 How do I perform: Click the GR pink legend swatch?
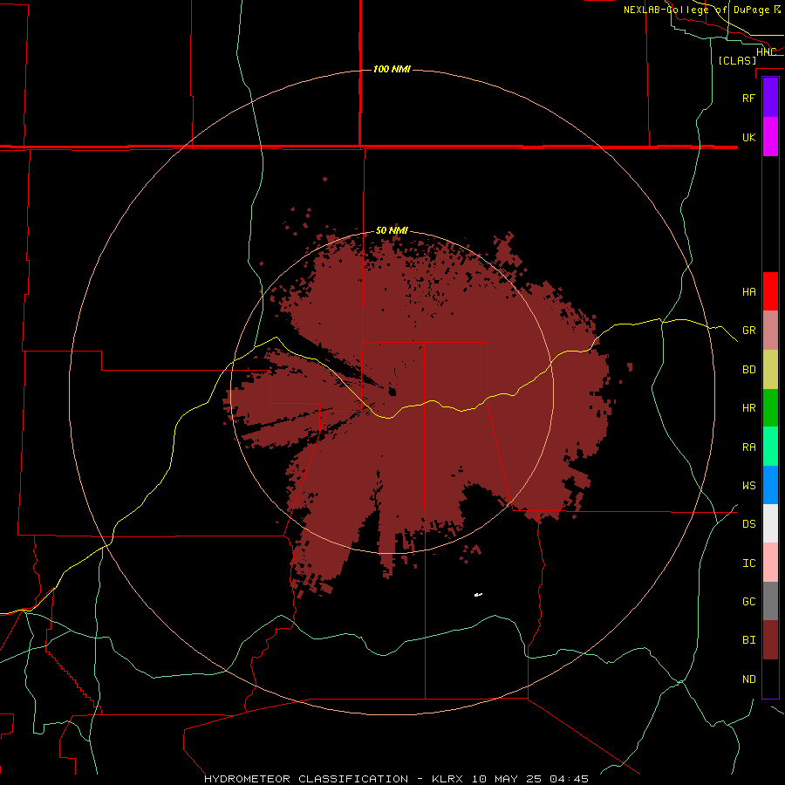(x=770, y=330)
